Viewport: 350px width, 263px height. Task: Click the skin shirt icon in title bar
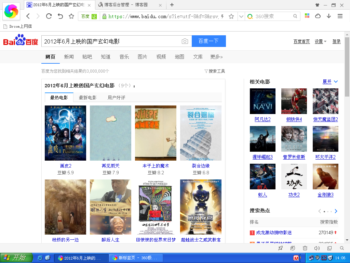(x=317, y=5)
